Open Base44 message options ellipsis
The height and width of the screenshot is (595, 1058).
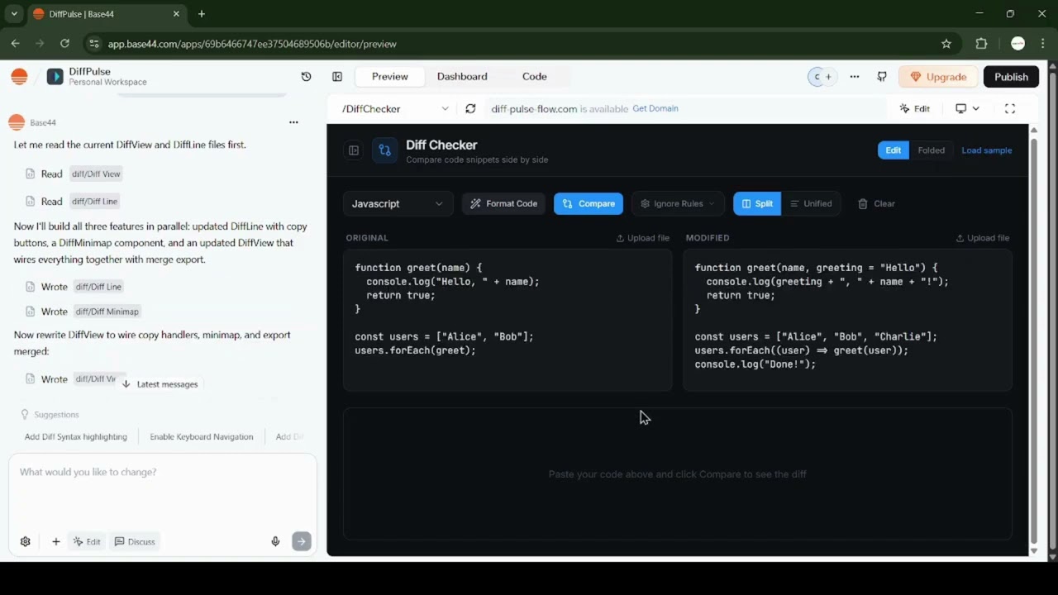293,122
